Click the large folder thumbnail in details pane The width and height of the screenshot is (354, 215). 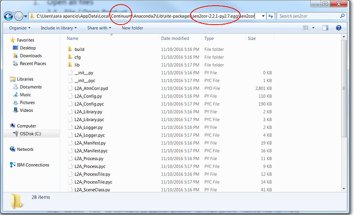(17, 201)
